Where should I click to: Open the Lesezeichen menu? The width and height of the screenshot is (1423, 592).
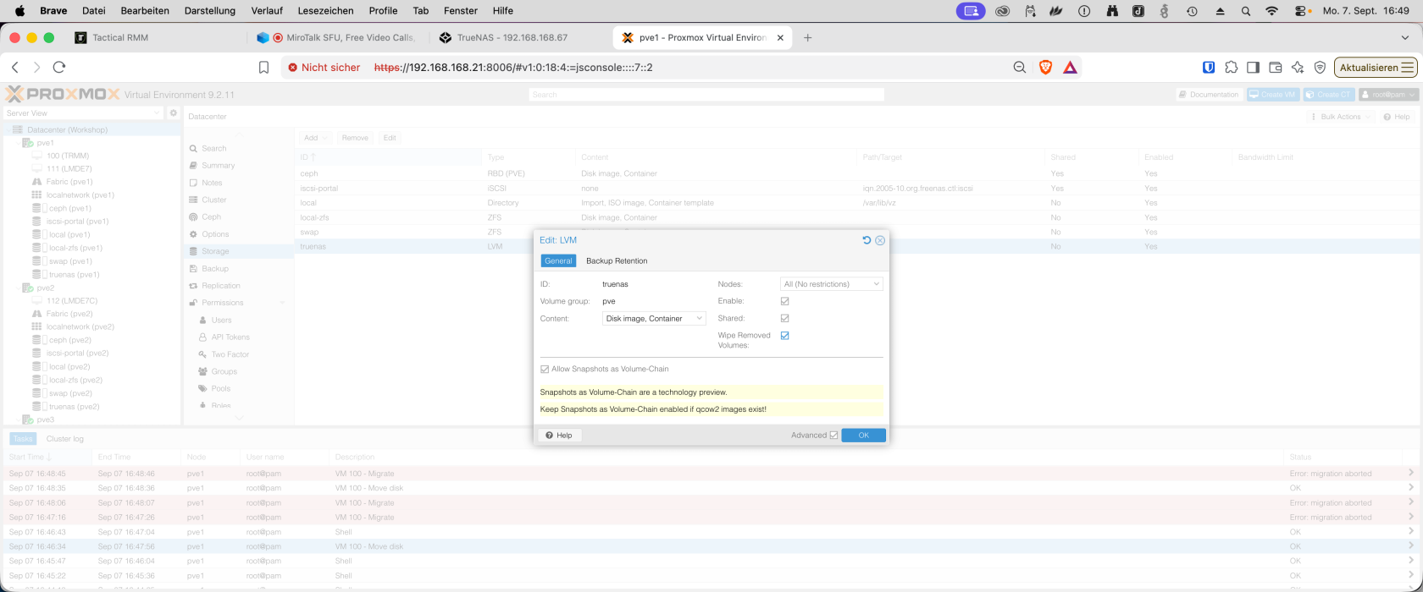325,11
